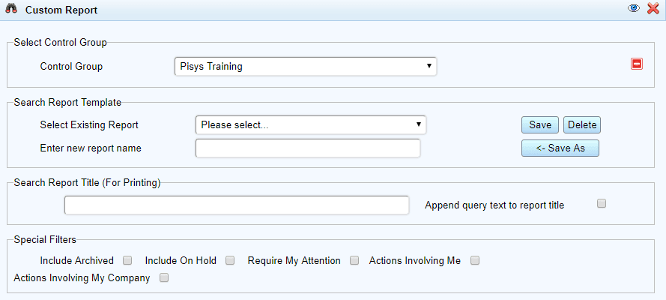This screenshot has height=300, width=666.
Task: Click the blue eye icon in header
Action: click(x=634, y=8)
